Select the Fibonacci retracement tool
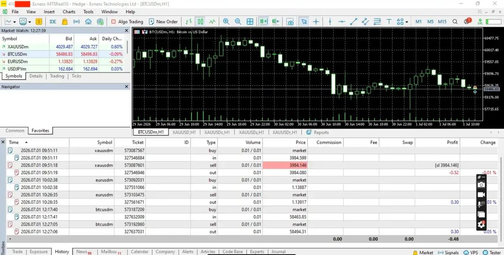504x255 pixels. tap(377, 21)
